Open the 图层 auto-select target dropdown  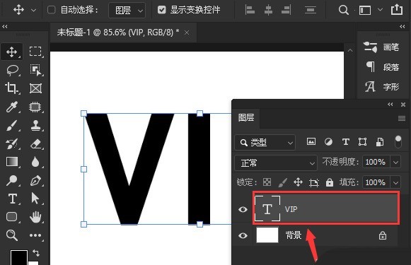click(x=127, y=10)
